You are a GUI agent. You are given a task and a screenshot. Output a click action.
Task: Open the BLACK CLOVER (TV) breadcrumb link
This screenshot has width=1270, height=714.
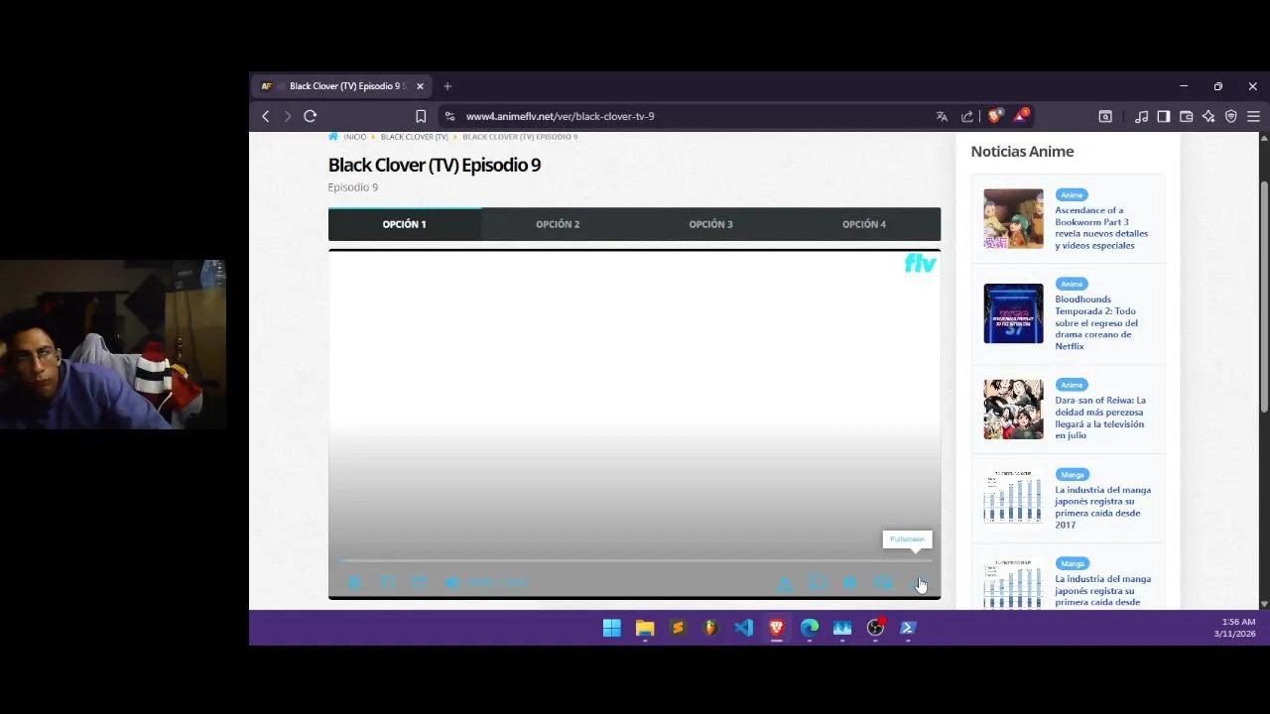click(415, 137)
